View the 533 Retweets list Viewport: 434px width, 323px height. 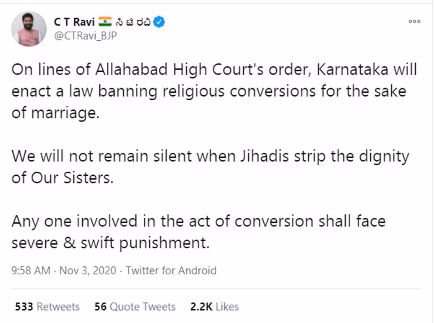click(47, 307)
